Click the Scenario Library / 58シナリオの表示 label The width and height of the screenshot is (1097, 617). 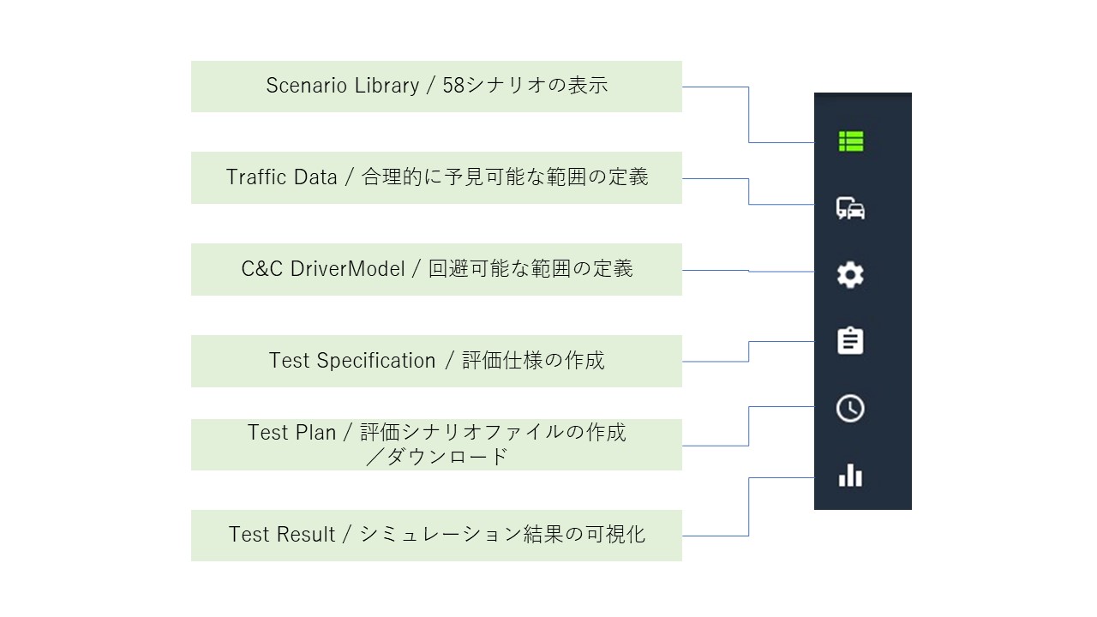pyautogui.click(x=436, y=86)
